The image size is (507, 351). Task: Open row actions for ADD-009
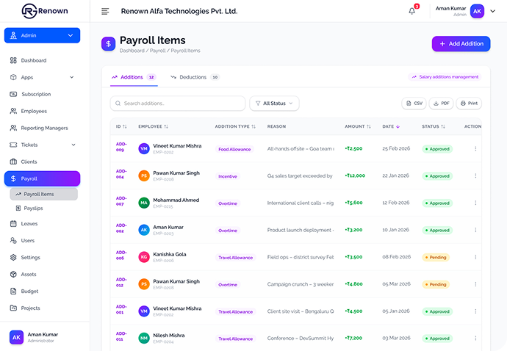[475, 149]
